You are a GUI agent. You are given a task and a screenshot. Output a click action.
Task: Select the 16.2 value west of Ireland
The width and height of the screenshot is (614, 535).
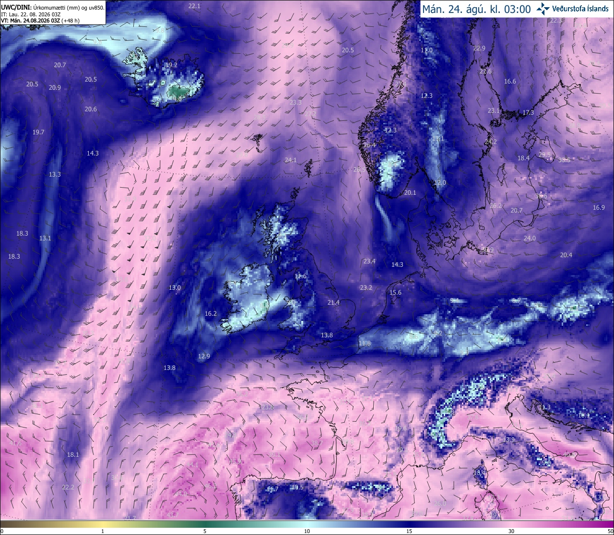click(x=211, y=314)
